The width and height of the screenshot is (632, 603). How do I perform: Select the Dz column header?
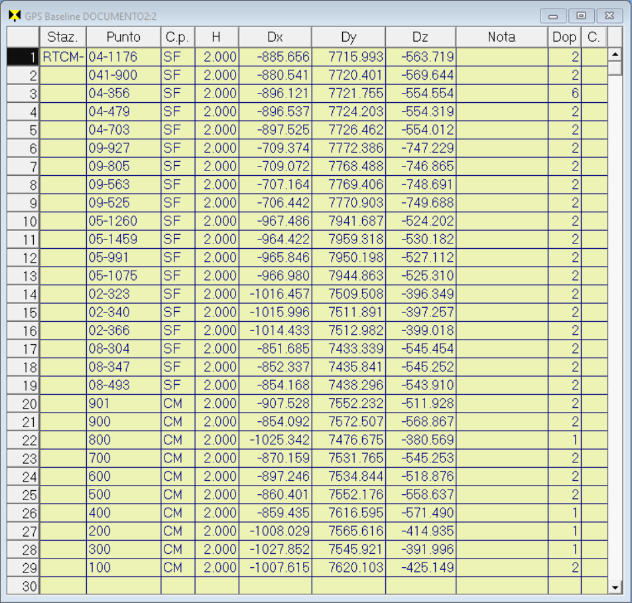coord(420,37)
